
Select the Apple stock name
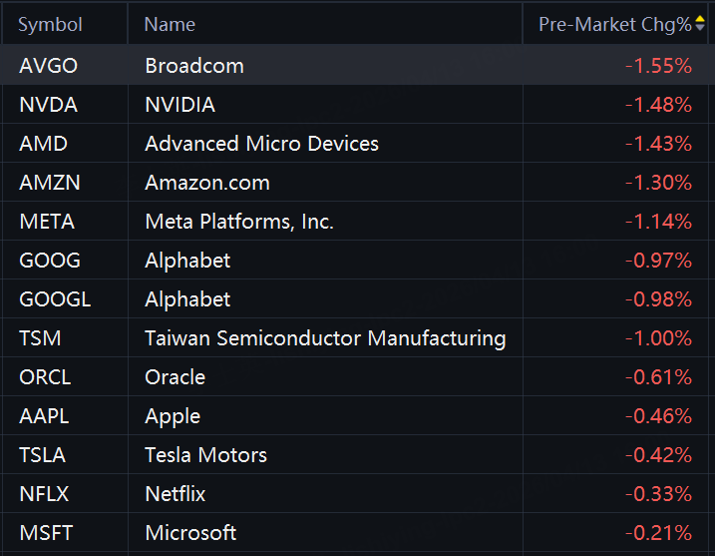[173, 417]
